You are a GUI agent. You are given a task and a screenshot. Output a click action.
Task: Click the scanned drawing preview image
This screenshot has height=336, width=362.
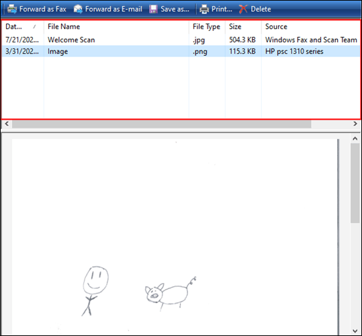tap(175, 237)
